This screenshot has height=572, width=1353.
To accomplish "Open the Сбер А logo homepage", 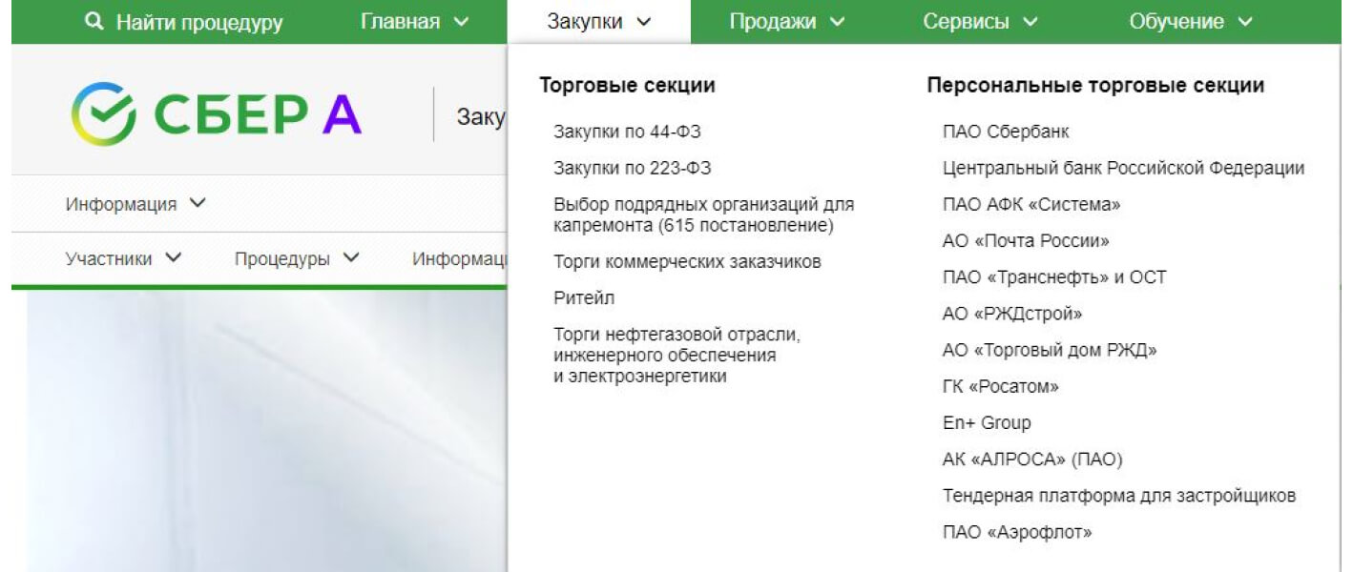I will [216, 113].
